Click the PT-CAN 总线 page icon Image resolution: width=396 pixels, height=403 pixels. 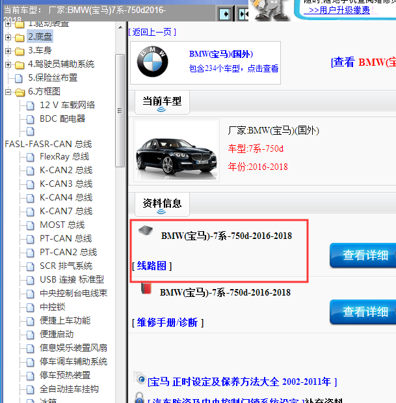(x=31, y=239)
